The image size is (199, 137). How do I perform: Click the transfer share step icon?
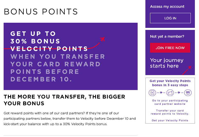pyautogui.click(x=170, y=93)
